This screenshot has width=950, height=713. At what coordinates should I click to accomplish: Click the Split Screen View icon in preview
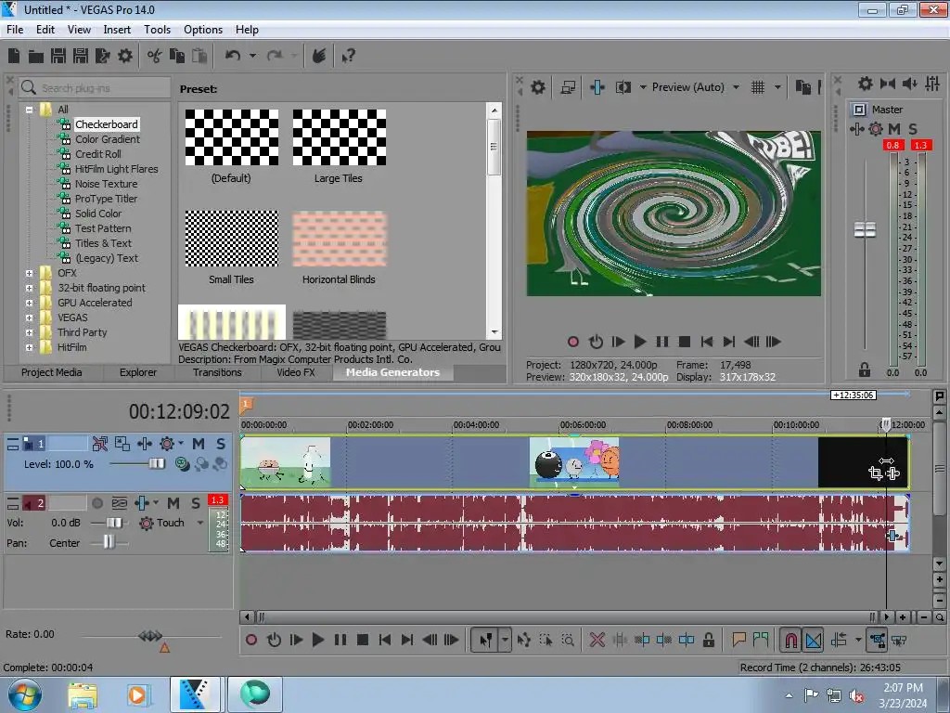point(623,87)
